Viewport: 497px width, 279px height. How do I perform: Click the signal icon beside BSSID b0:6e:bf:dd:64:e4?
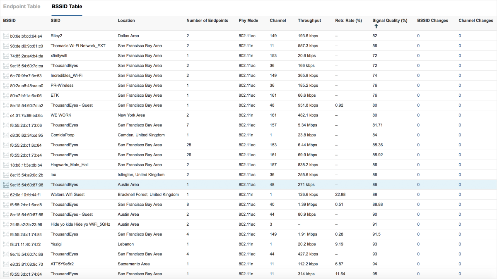pyautogui.click(x=6, y=36)
